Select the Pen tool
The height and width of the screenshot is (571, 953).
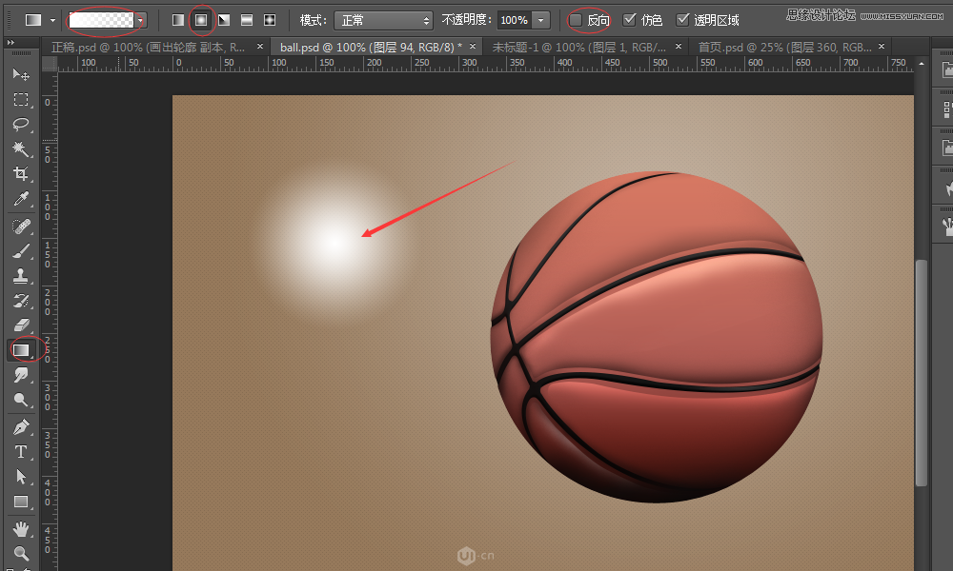click(x=21, y=427)
